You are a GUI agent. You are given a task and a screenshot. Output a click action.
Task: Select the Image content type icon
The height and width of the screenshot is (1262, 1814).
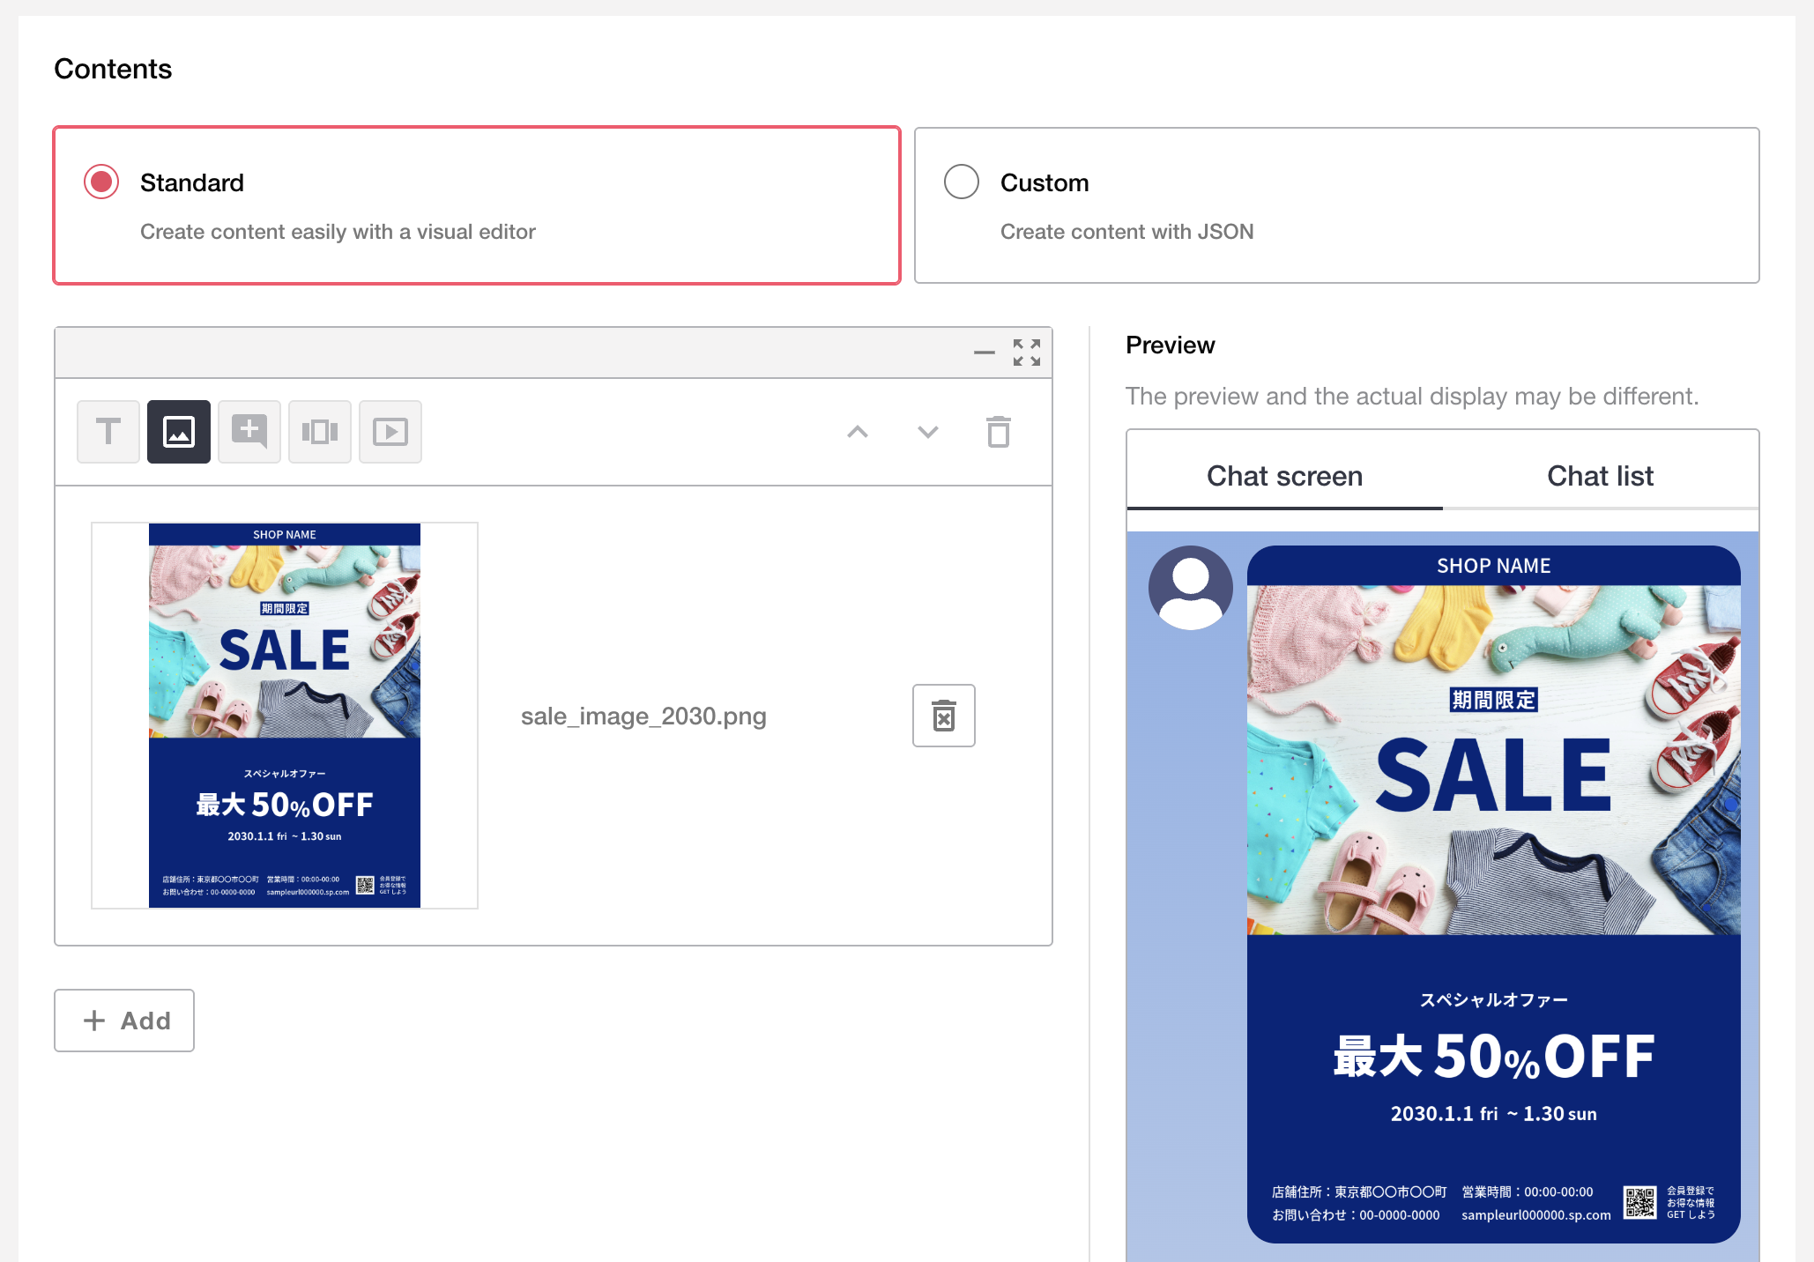click(179, 432)
